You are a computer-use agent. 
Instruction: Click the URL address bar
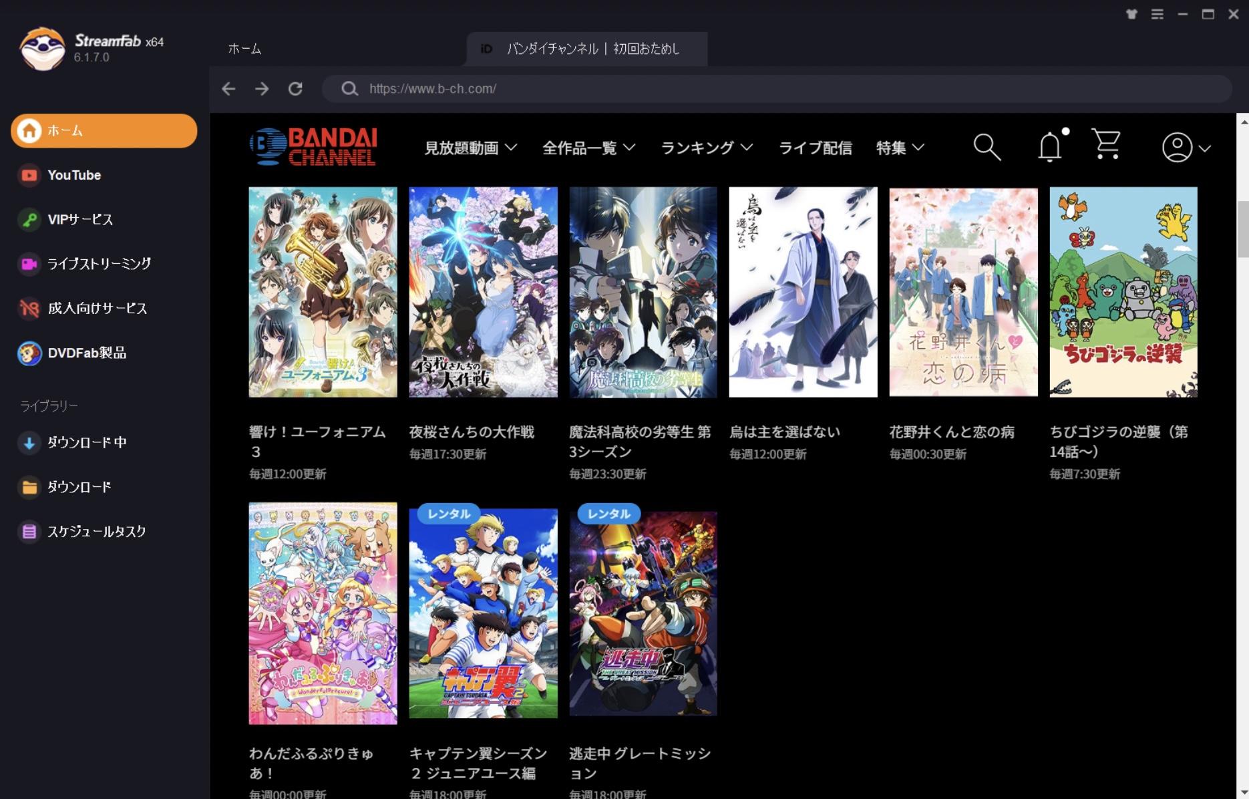[777, 89]
